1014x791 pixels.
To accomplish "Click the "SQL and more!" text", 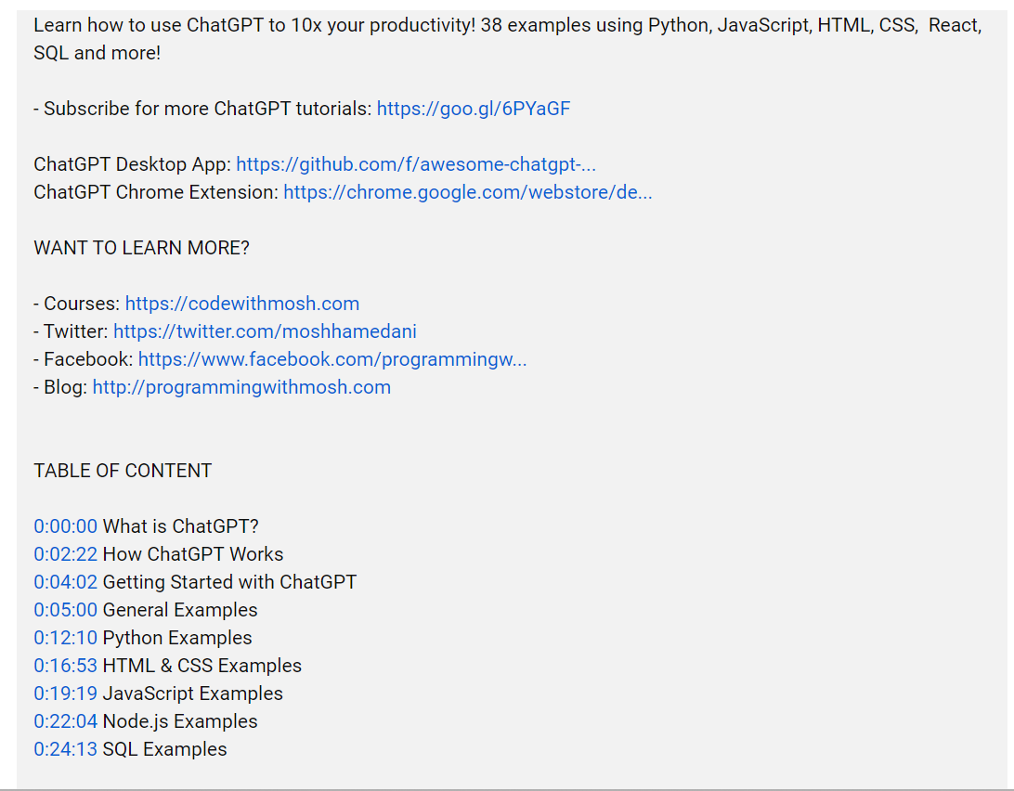I will point(97,53).
